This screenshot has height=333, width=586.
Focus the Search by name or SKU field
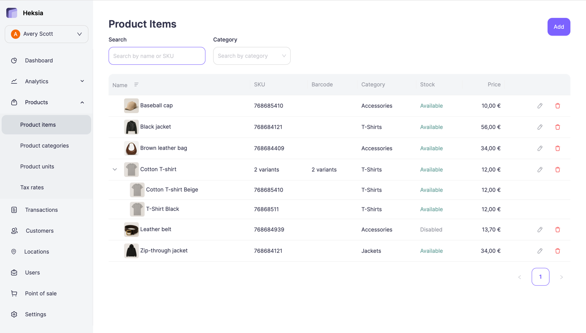[157, 56]
